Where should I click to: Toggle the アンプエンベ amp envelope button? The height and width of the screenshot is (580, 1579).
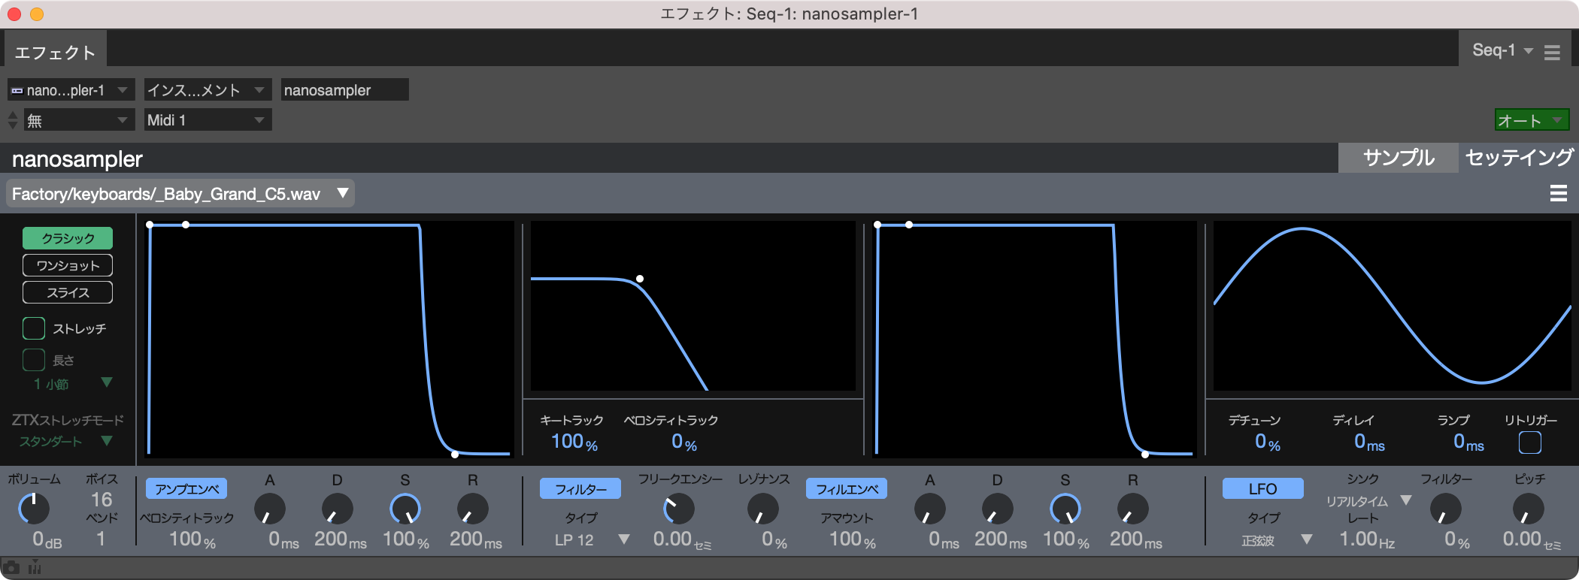186,489
